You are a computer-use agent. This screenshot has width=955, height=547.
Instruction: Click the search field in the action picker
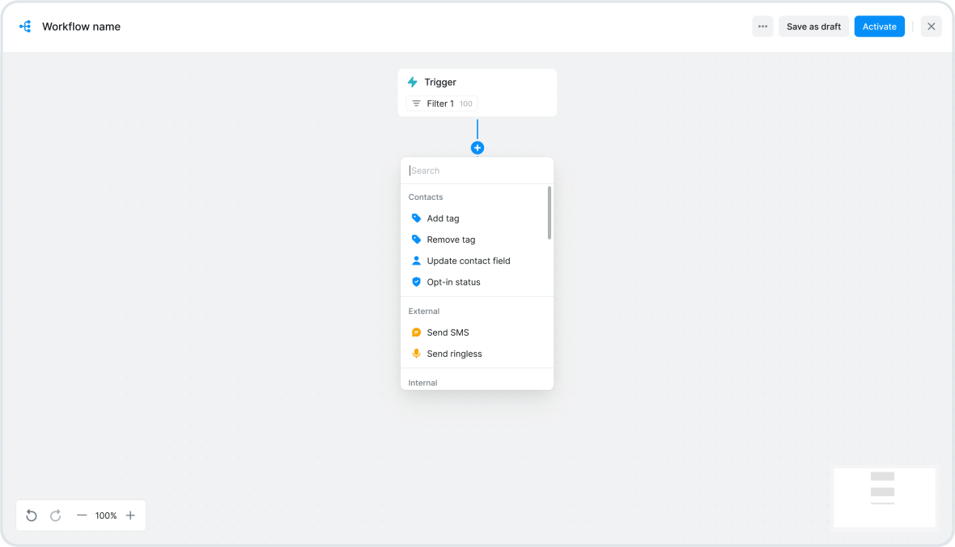pyautogui.click(x=477, y=170)
